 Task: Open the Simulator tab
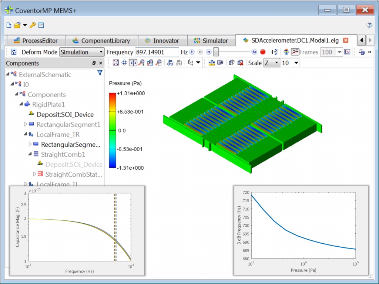tap(211, 41)
